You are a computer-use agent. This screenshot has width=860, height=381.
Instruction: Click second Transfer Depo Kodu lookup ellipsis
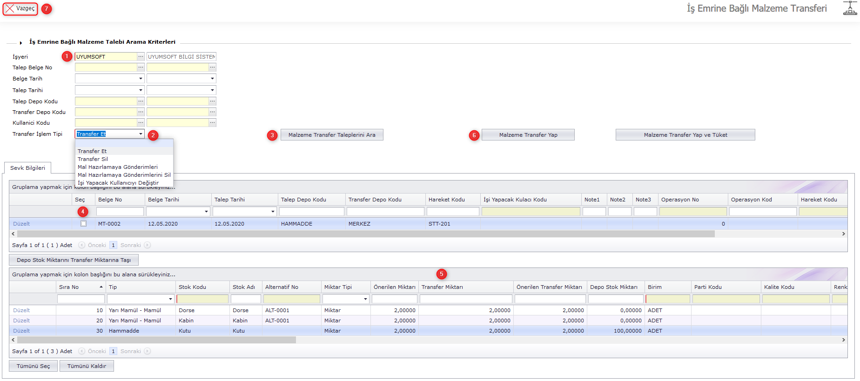pyautogui.click(x=212, y=112)
